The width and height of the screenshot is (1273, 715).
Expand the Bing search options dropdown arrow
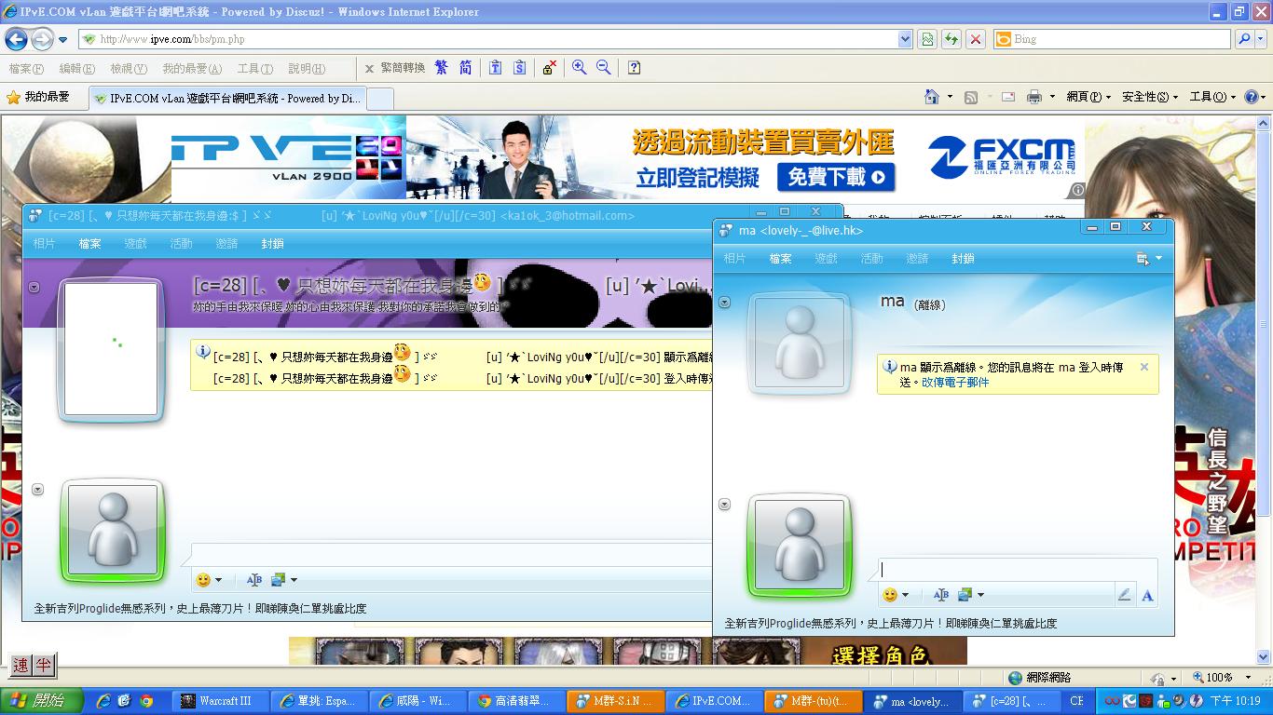(1261, 39)
